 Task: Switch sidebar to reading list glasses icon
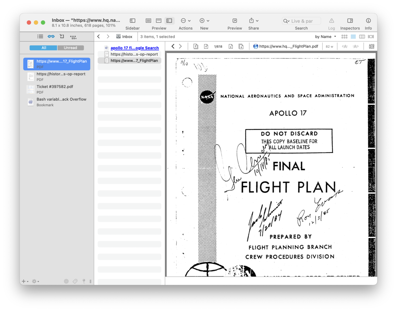[x=51, y=37]
